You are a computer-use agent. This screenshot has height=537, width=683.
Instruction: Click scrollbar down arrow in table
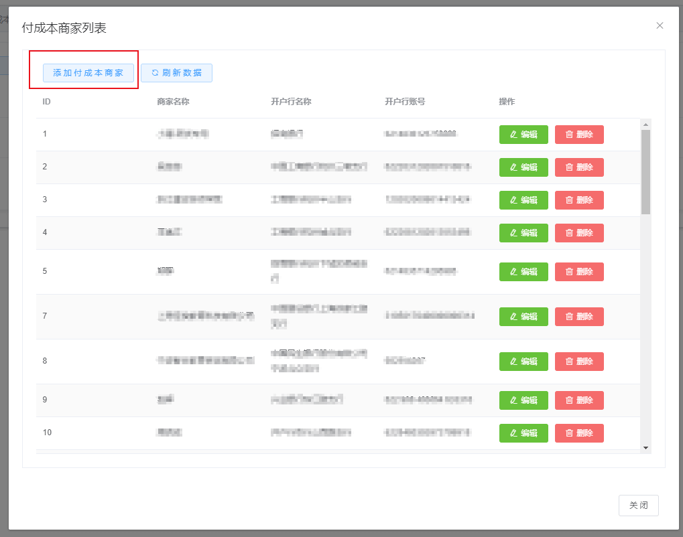(645, 447)
